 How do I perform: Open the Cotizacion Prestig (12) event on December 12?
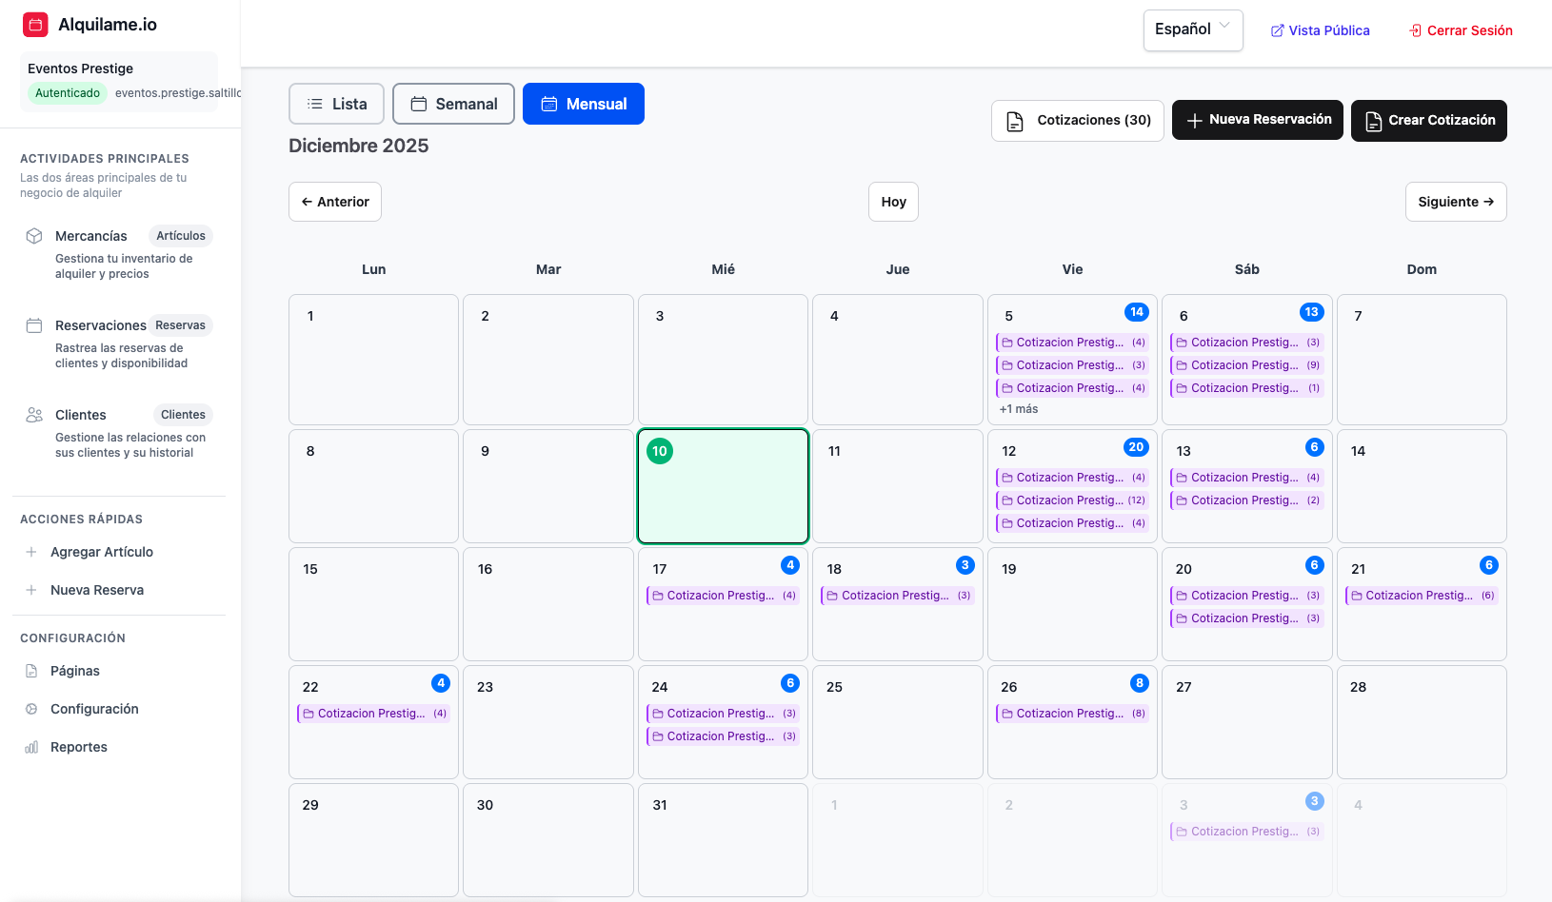coord(1072,500)
